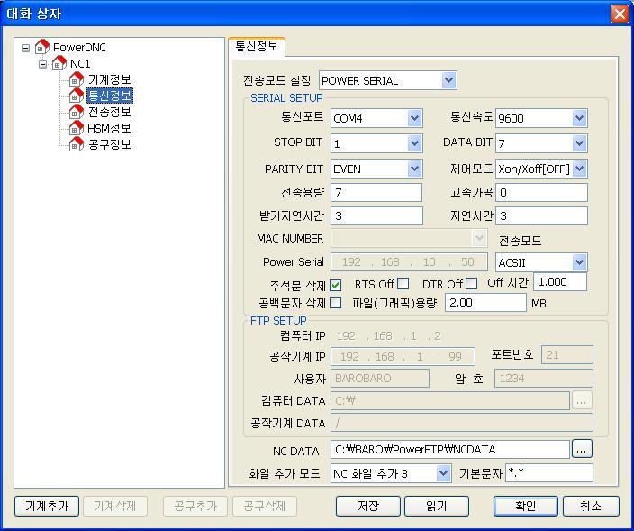Enable the 공백문자 삭제 checkbox
The width and height of the screenshot is (634, 531).
335,302
